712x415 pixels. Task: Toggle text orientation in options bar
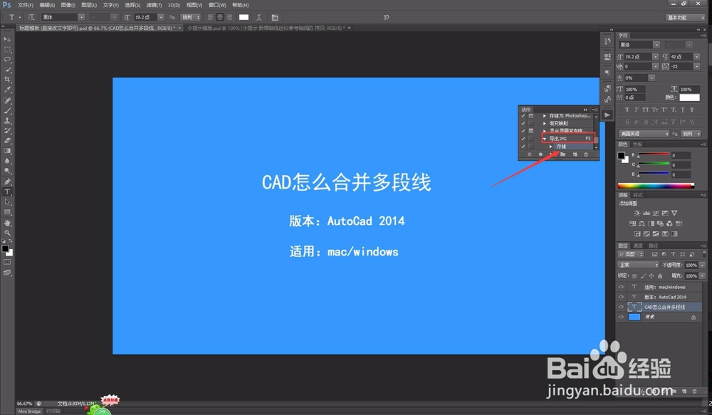(31, 17)
